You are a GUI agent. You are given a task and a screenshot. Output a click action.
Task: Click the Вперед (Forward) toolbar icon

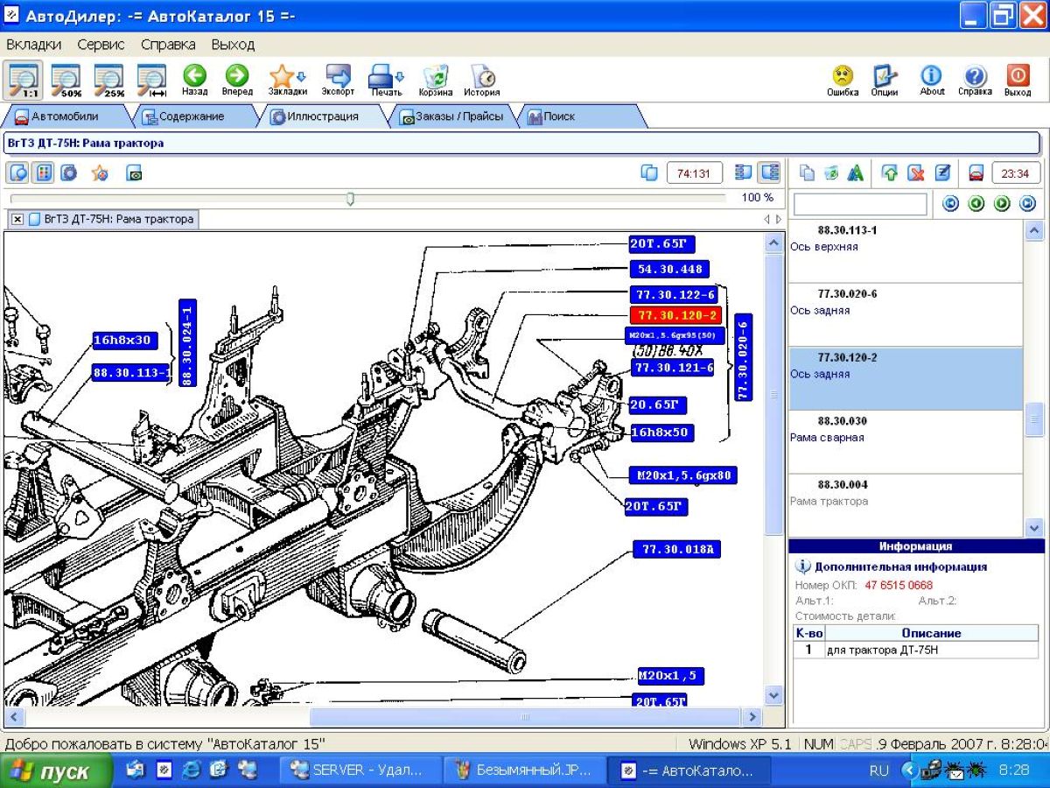pyautogui.click(x=237, y=77)
